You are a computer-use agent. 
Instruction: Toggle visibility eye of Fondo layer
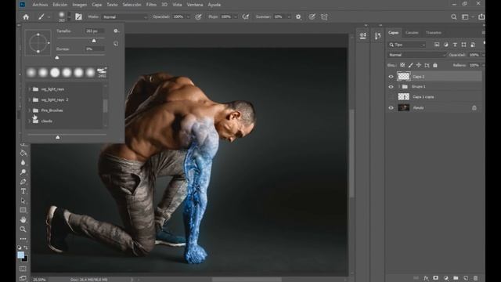391,108
